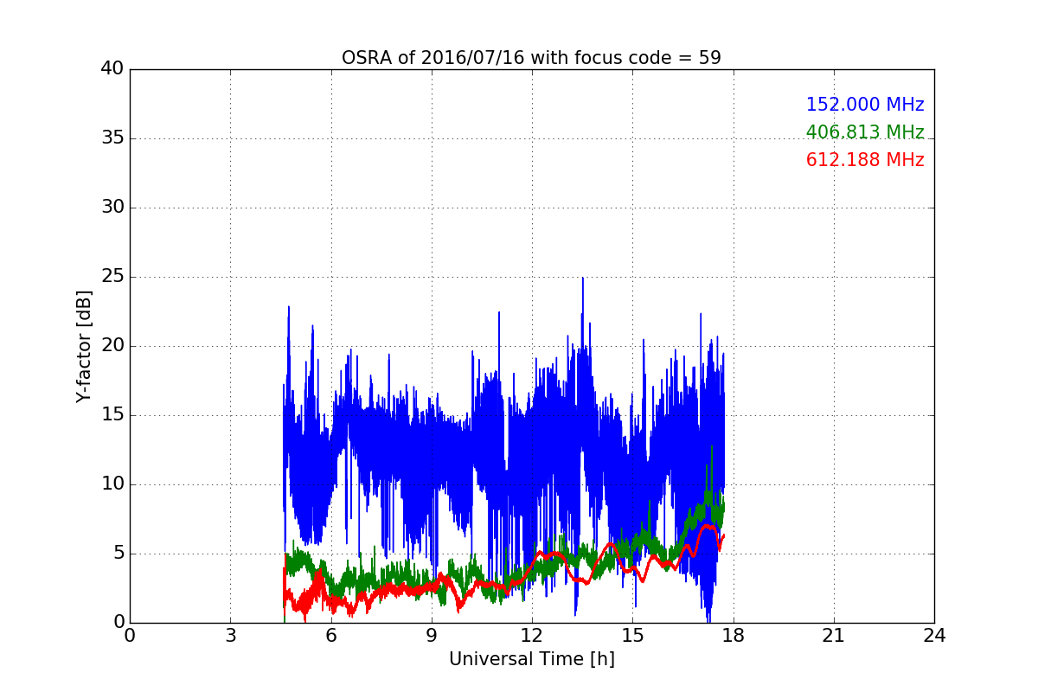Click the y-axis tick value 40

[x=112, y=69]
